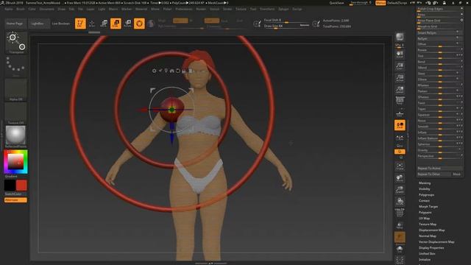Expand the Contact subpalette
This screenshot has width=471, height=265.
[424, 200]
